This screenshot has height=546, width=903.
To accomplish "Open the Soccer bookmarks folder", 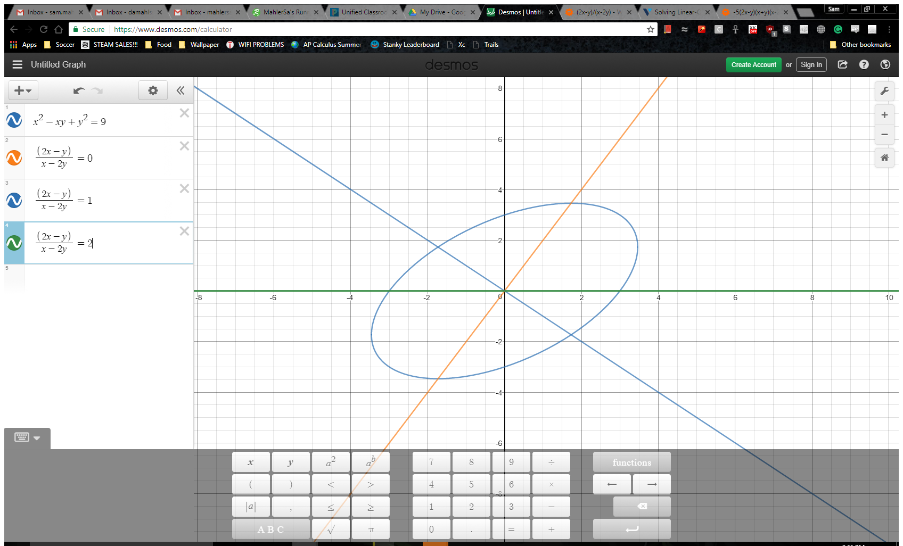I will tap(59, 45).
